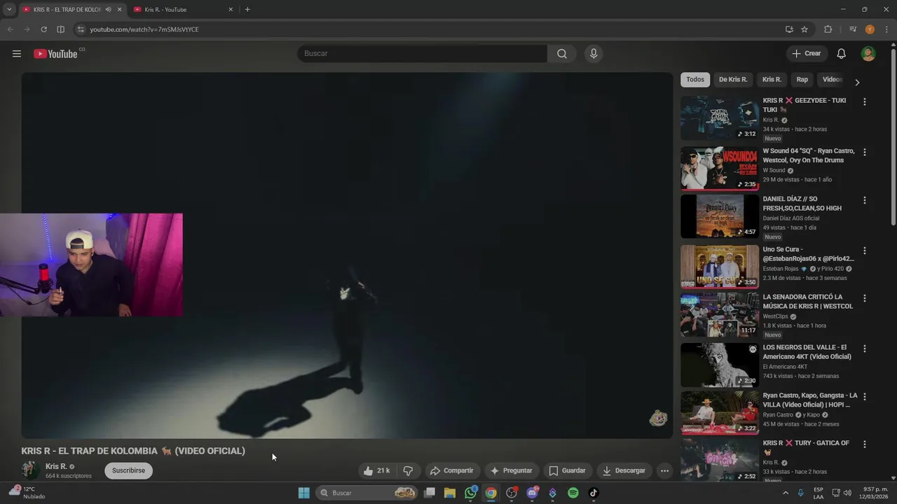Viewport: 897px width, 504px height.
Task: Open TUKI TUKI video thumbnail
Action: point(720,118)
